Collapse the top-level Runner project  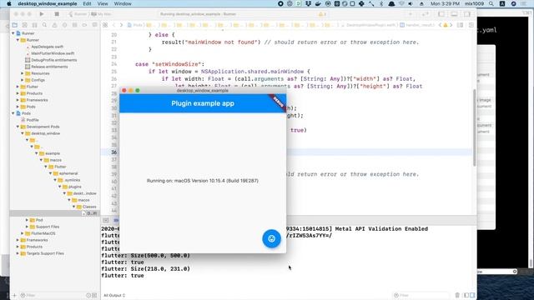(13, 33)
